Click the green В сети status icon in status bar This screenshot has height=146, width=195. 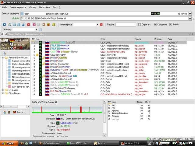pyautogui.click(x=148, y=139)
